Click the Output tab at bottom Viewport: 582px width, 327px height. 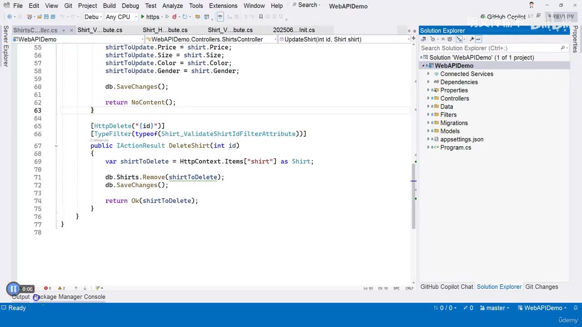click(20, 297)
